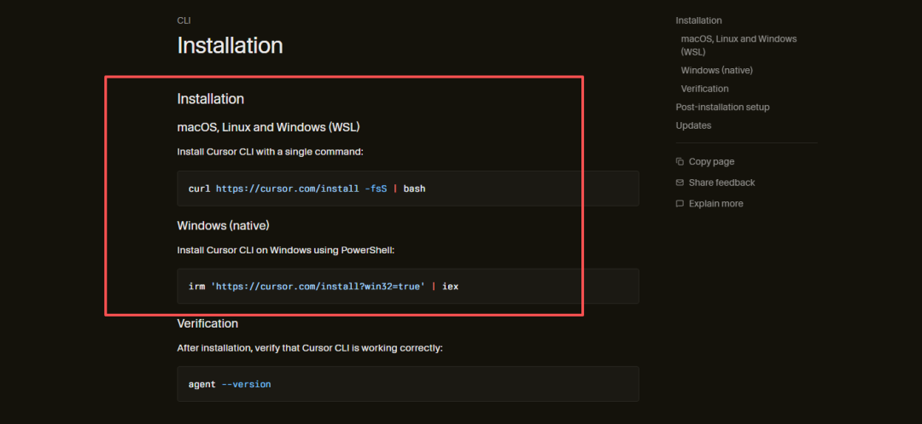Image resolution: width=922 pixels, height=424 pixels.
Task: Click the word iex in PowerShell command
Action: tap(451, 288)
